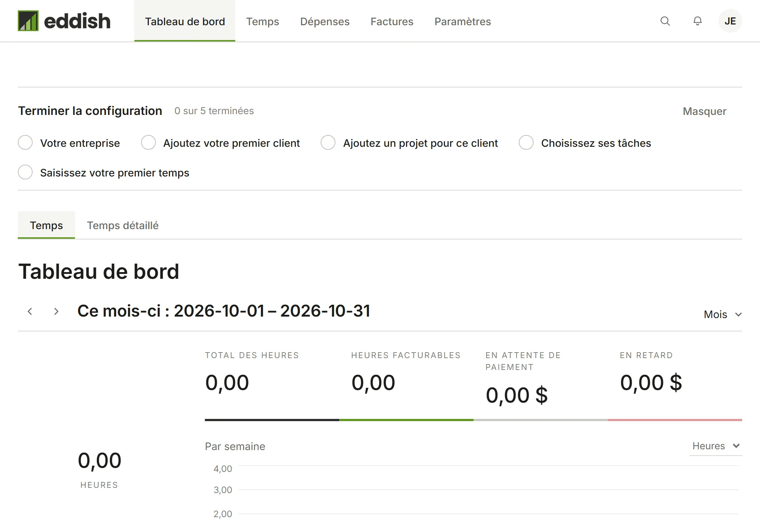Click the eddish logo icon

[28, 21]
